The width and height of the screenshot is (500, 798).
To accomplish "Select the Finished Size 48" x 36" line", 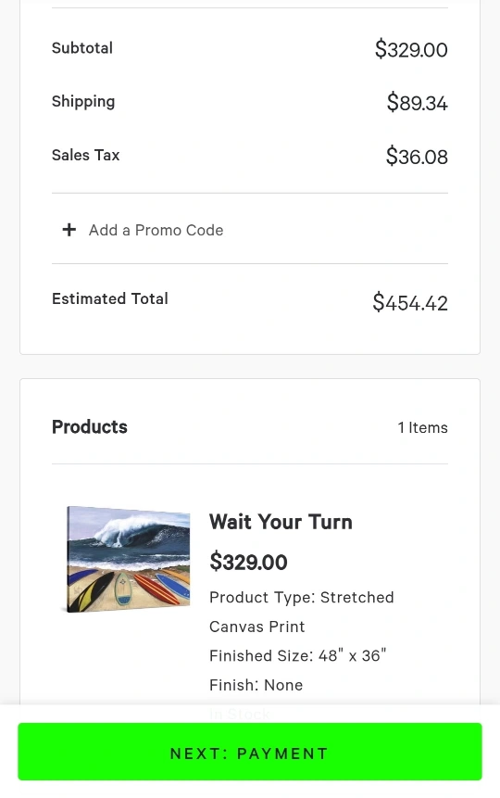I will [x=297, y=655].
